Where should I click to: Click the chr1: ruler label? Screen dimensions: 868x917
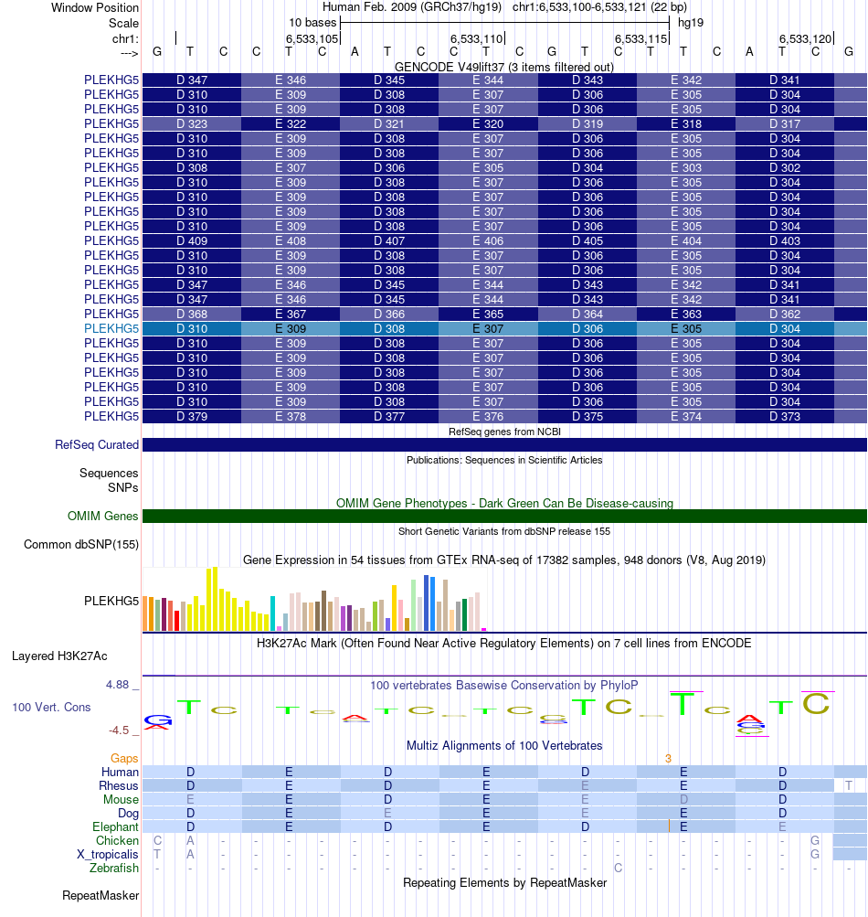click(126, 38)
